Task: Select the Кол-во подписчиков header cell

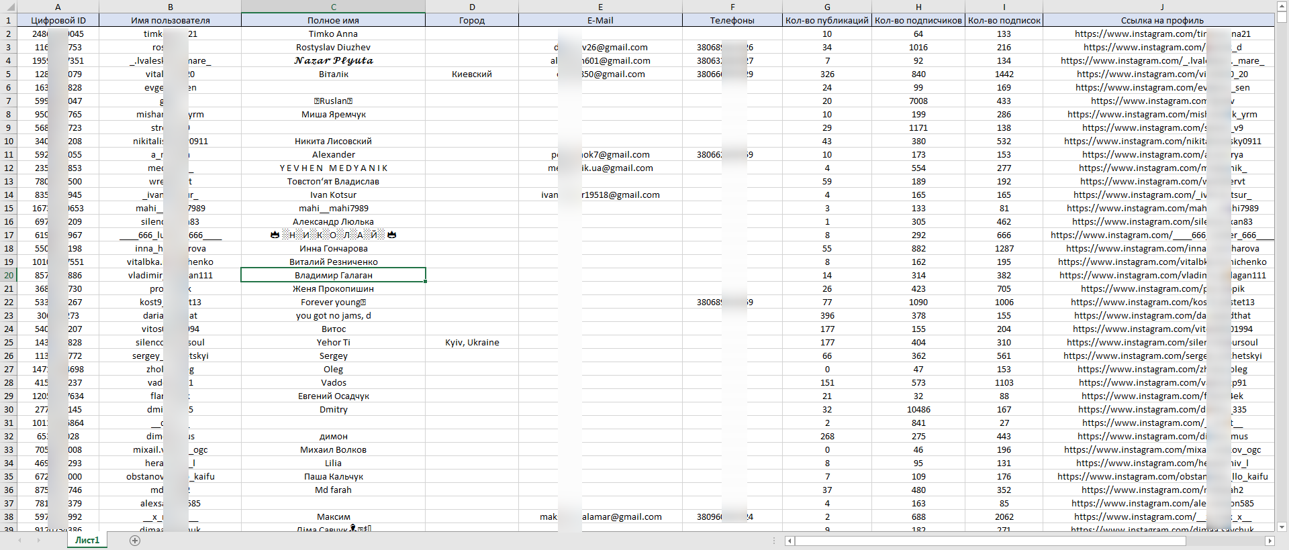Action: (918, 20)
